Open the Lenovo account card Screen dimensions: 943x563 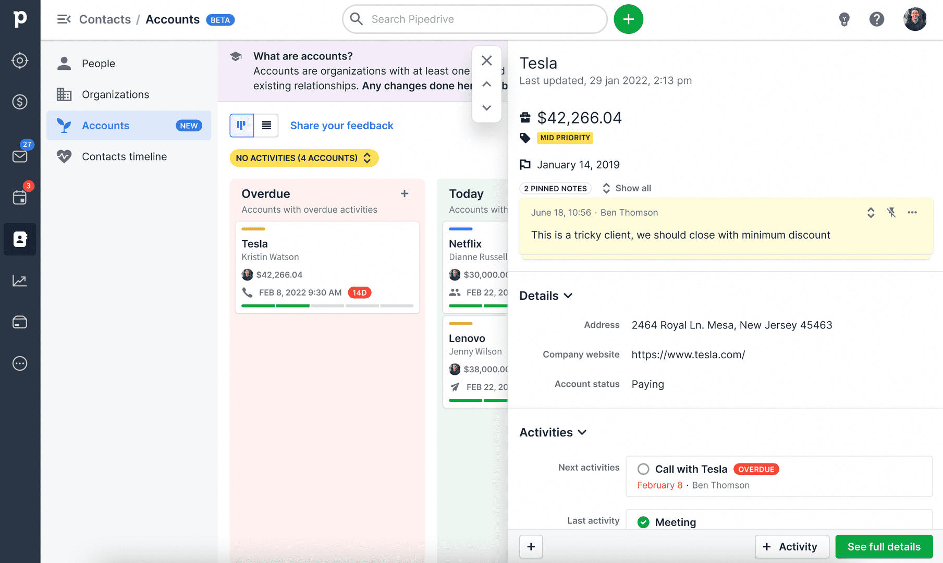(475, 362)
